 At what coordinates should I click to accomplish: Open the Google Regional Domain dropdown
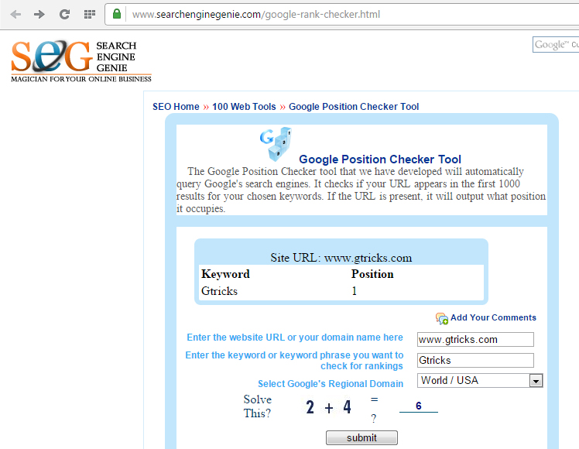[480, 380]
